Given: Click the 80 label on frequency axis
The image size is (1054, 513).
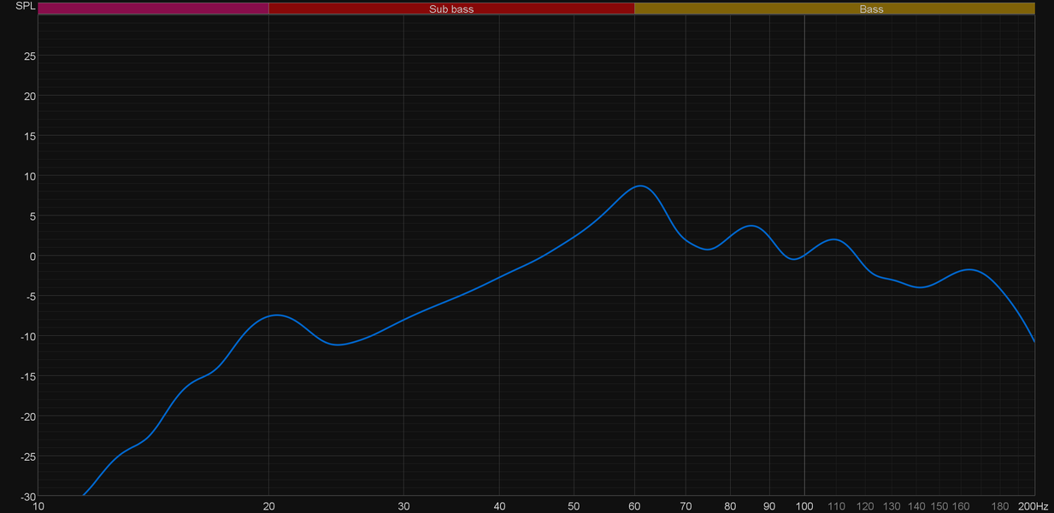Looking at the screenshot, I should click(730, 507).
